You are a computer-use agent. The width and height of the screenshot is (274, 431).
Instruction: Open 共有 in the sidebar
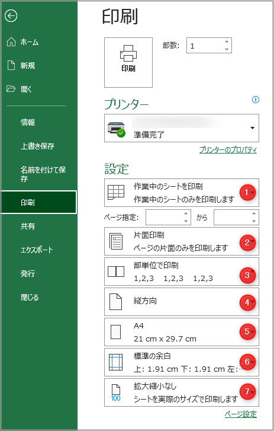tap(28, 226)
